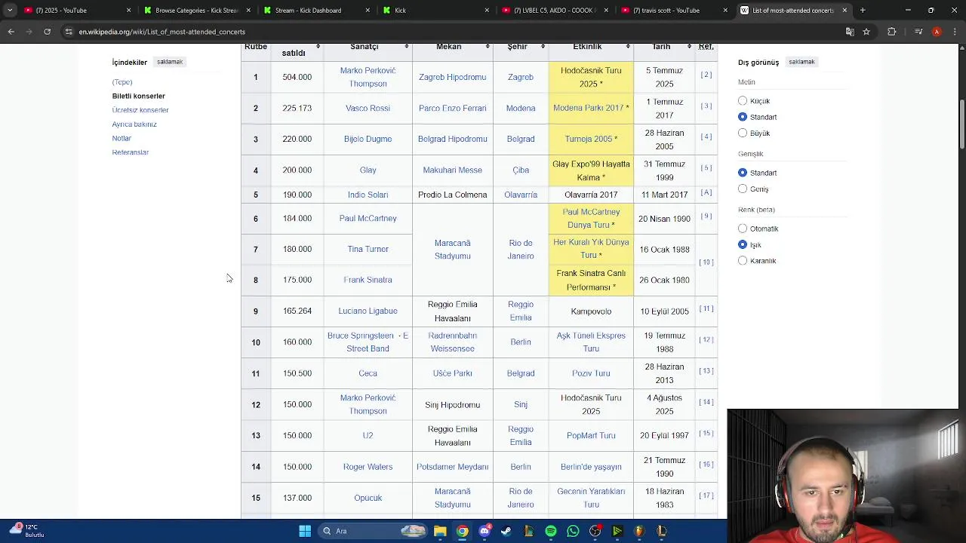
Task: Jump to 'Notlar' in contents
Action: tap(122, 139)
